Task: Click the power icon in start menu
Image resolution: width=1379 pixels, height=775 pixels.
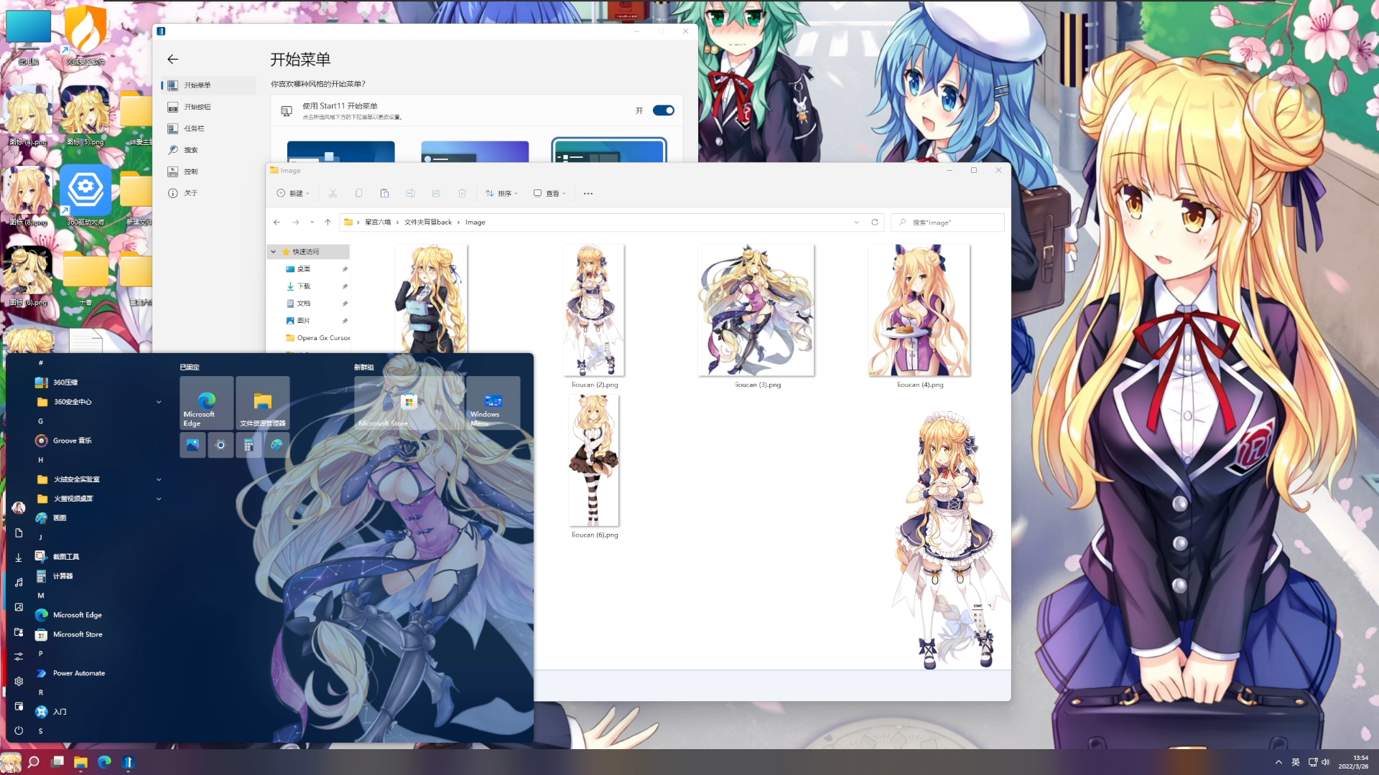Action: click(x=19, y=731)
